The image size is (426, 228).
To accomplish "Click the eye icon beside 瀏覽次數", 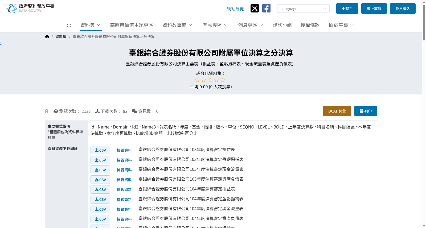I will click(56, 111).
